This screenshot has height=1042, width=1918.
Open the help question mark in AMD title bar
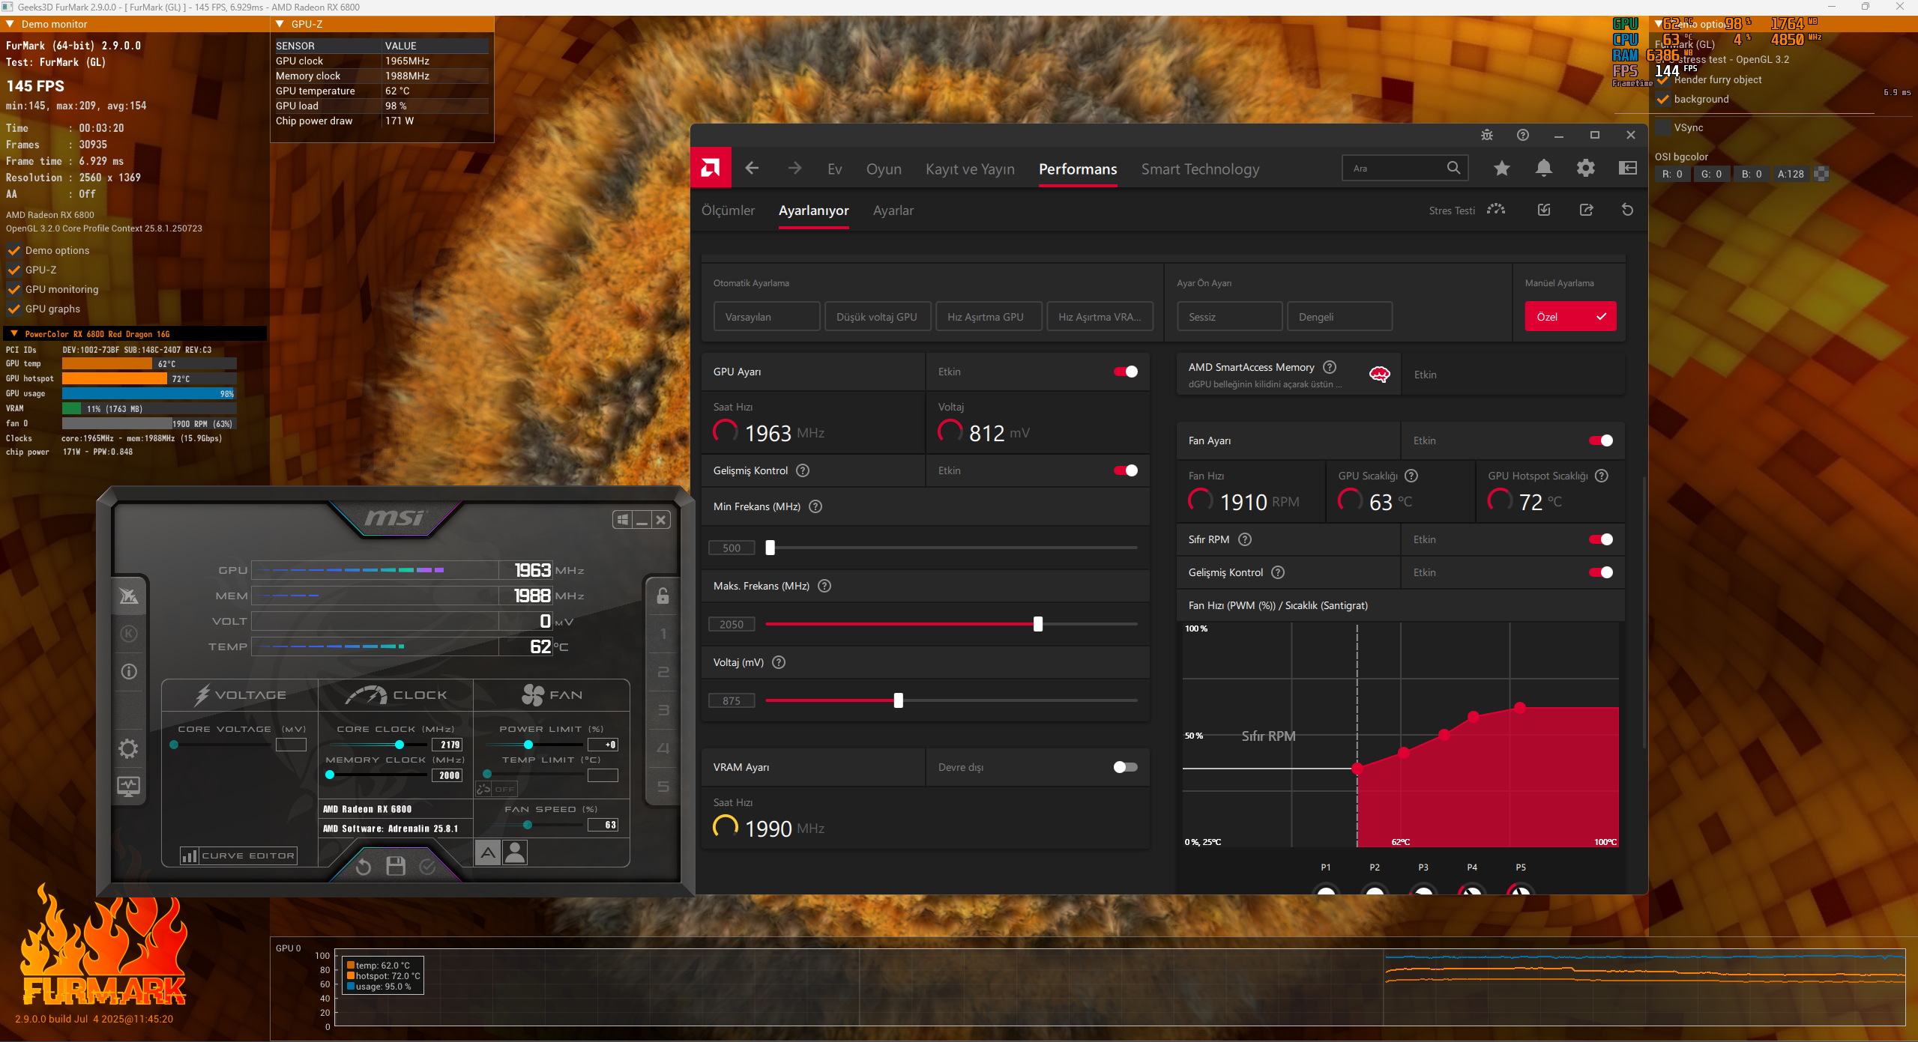click(1522, 136)
